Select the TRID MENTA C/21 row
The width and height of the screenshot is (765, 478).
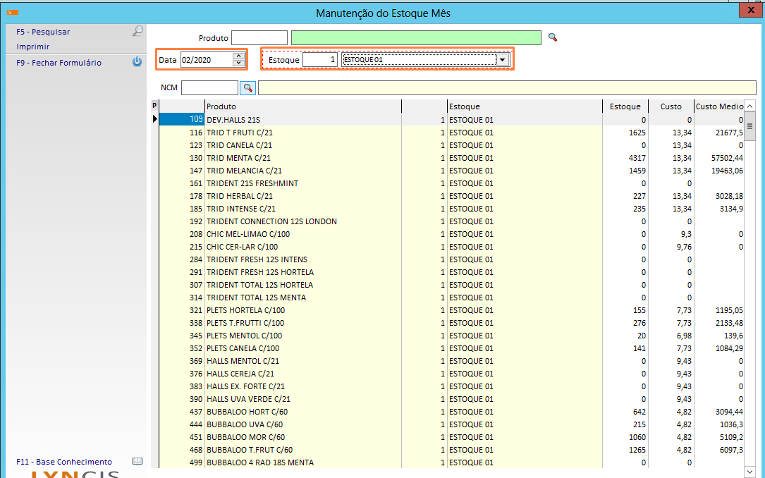[238, 158]
